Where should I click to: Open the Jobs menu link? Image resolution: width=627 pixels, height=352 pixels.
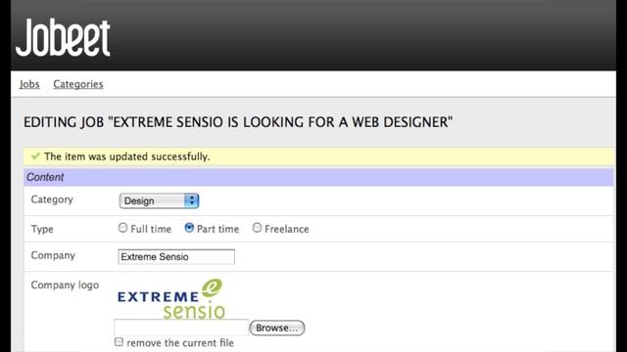pyautogui.click(x=29, y=84)
